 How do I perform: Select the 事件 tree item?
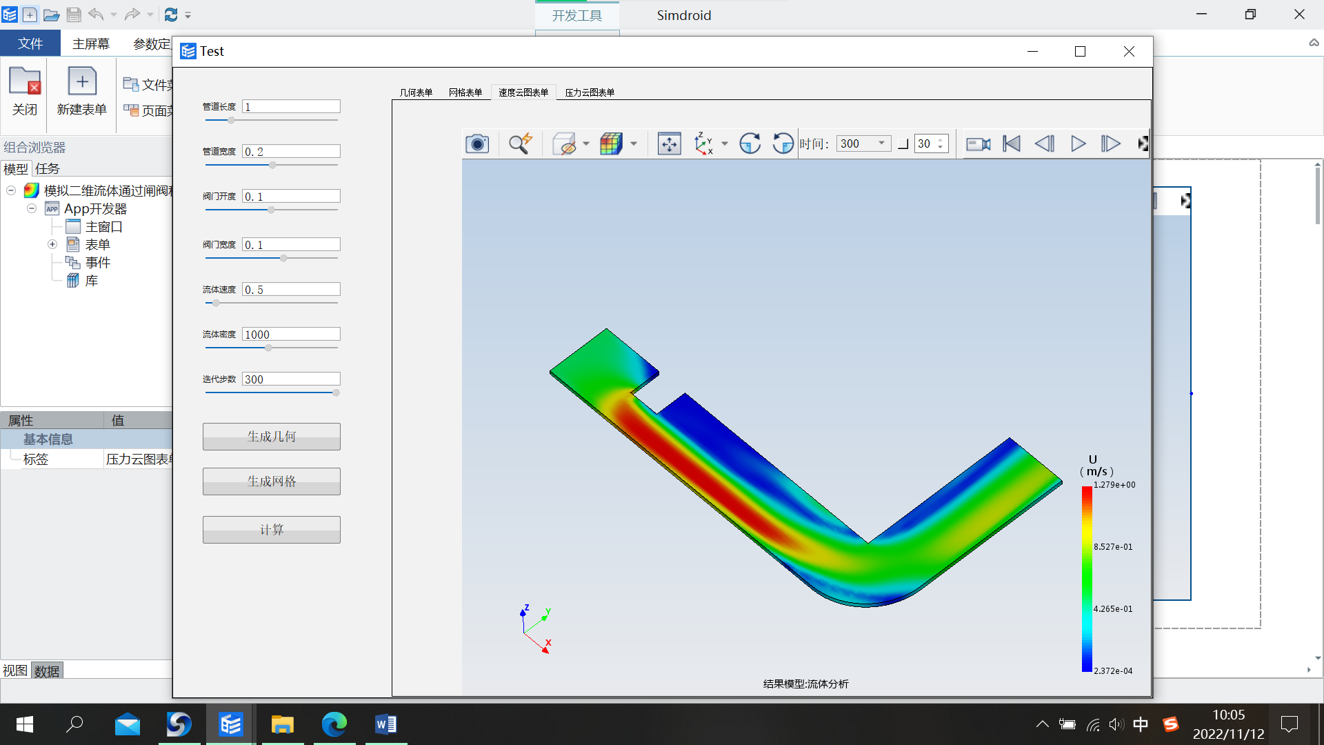(x=97, y=262)
